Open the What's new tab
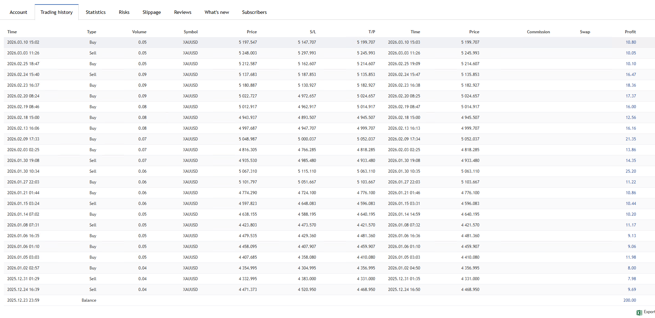The width and height of the screenshot is (655, 318). [x=217, y=12]
